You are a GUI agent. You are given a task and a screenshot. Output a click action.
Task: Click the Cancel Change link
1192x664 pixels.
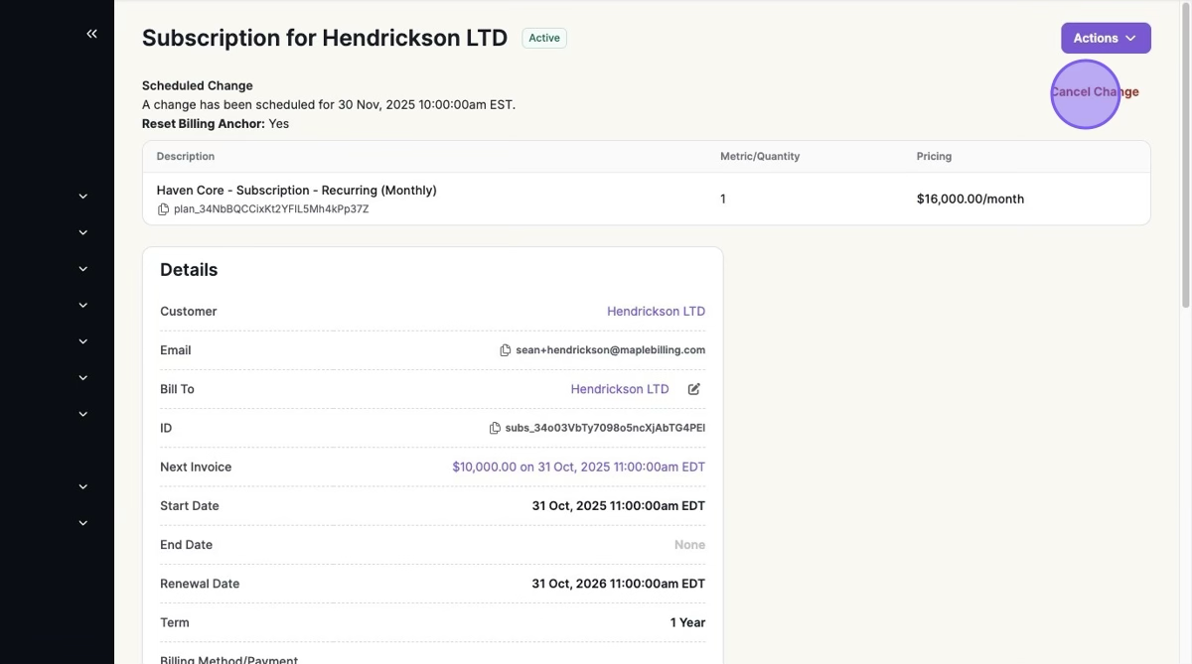click(1095, 92)
